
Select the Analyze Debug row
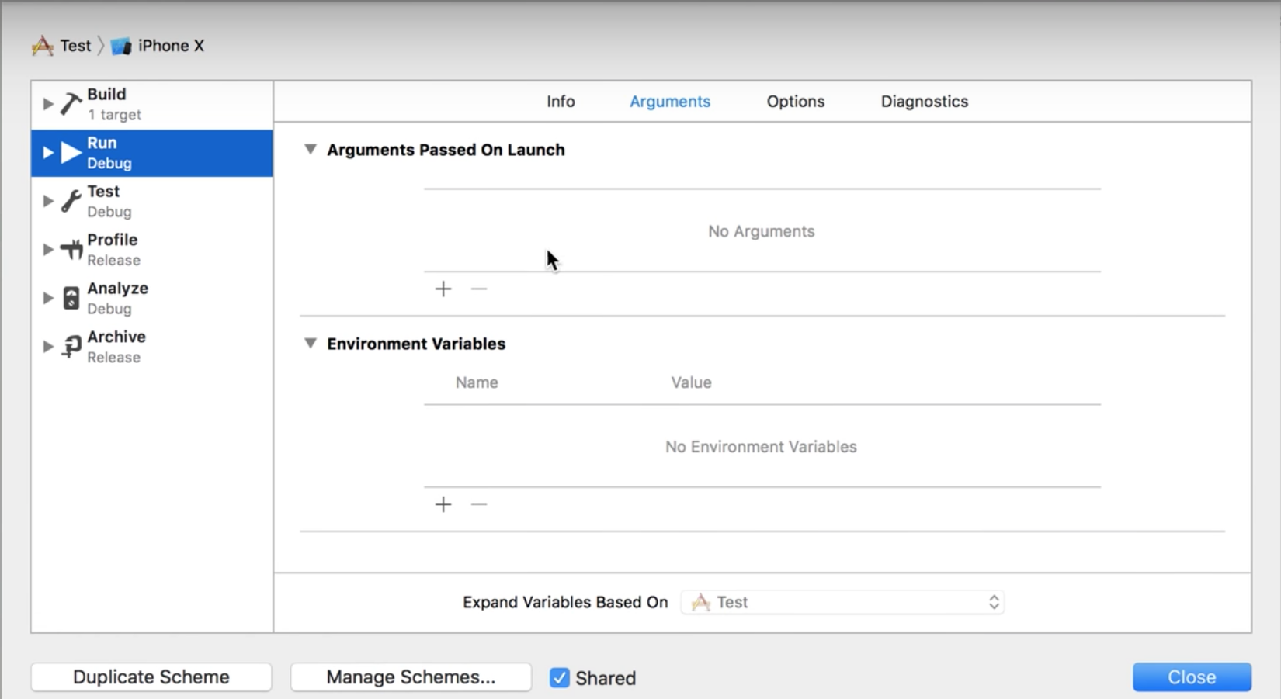tap(152, 298)
